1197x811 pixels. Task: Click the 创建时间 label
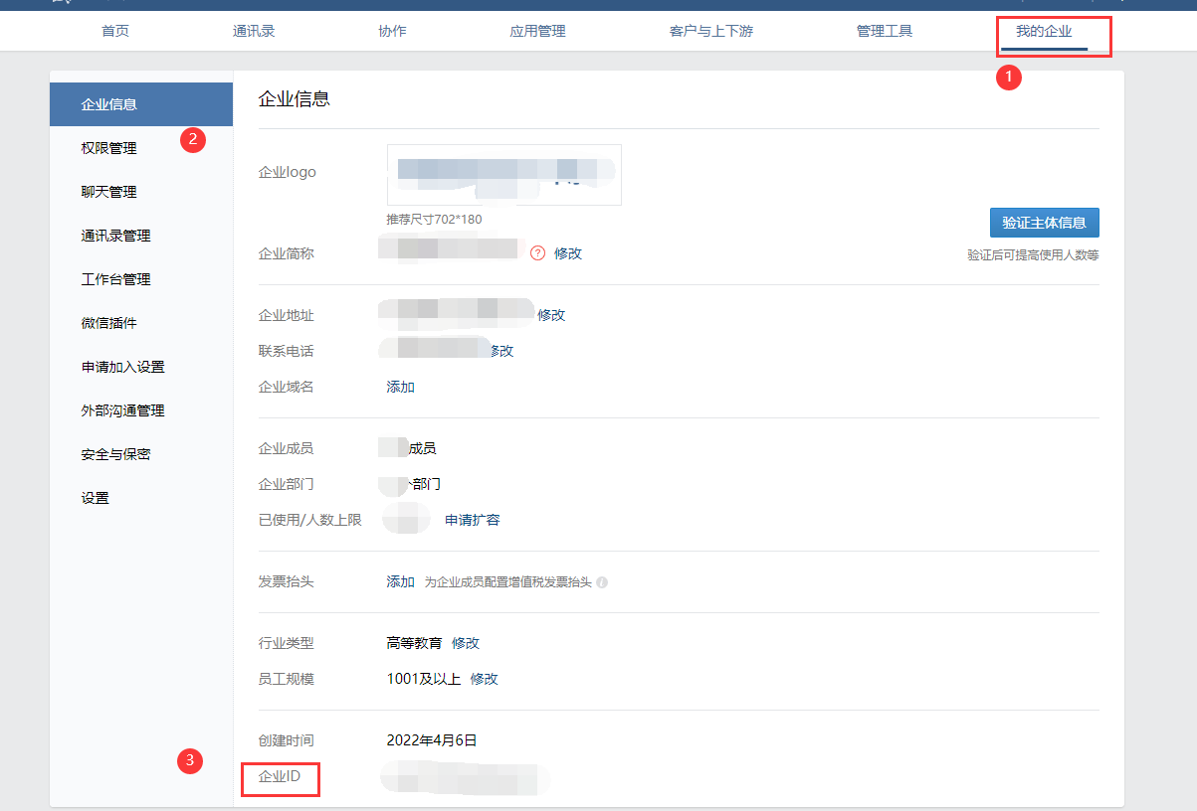[287, 740]
